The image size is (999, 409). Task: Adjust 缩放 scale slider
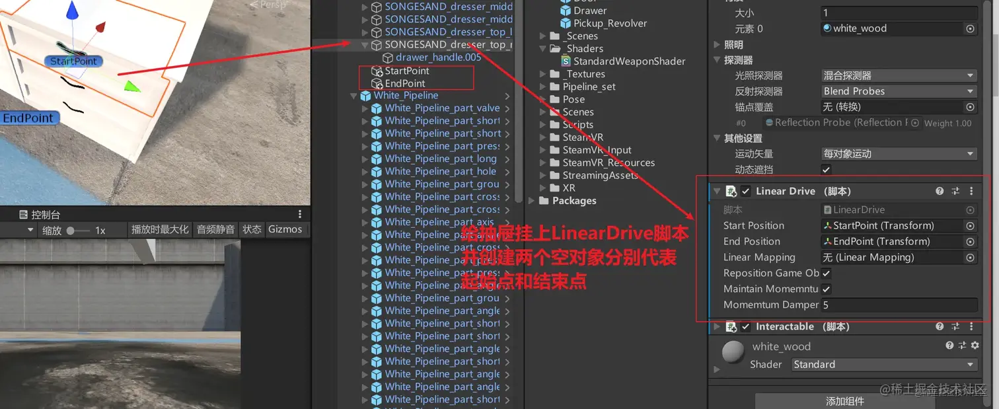pyautogui.click(x=78, y=231)
